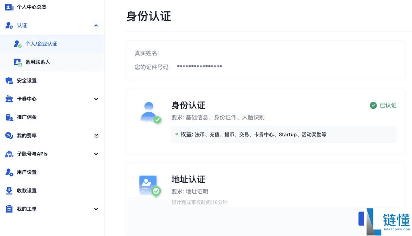Screen dimensions: 412x236
Task: Open 我的工单 menu label
Action: pos(27,209)
